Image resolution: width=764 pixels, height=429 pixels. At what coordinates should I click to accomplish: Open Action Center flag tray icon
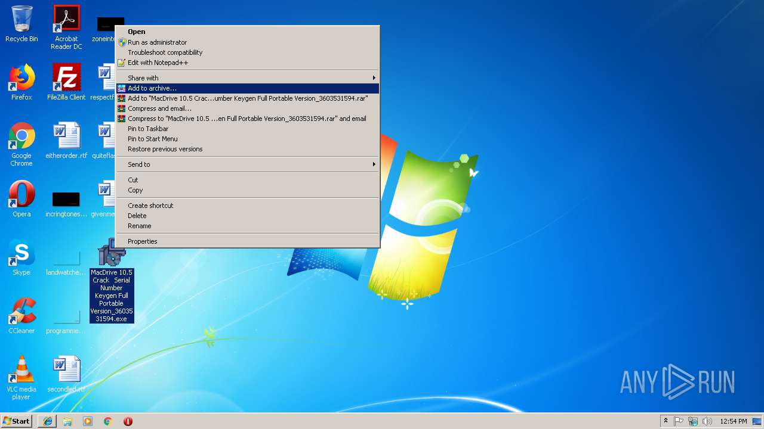click(x=679, y=421)
